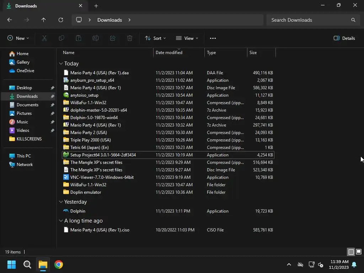
Task: Open Pictures in navigation pane
Action: (x=24, y=113)
